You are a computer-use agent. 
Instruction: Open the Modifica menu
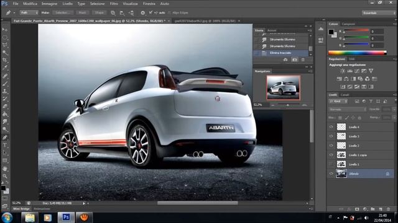(30, 4)
